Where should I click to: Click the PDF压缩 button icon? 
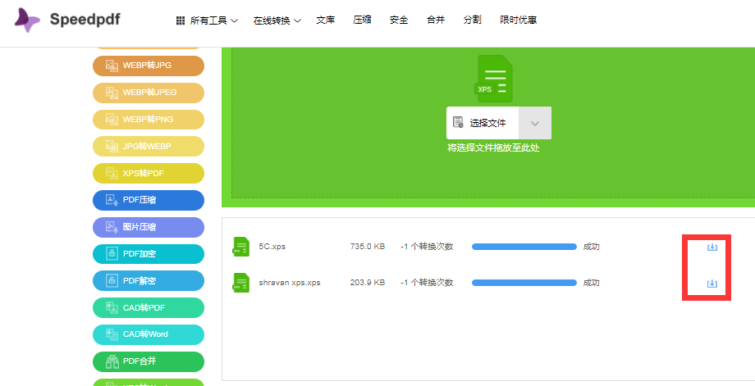(112, 200)
